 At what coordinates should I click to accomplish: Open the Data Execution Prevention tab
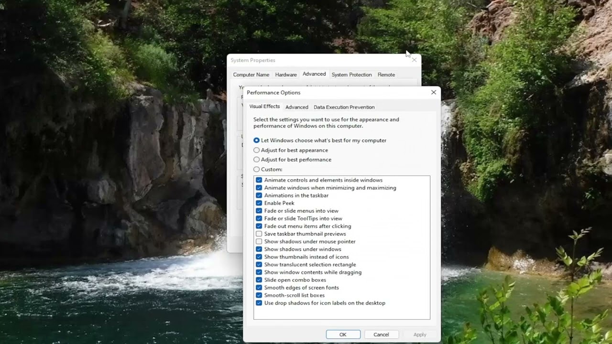[x=344, y=107]
